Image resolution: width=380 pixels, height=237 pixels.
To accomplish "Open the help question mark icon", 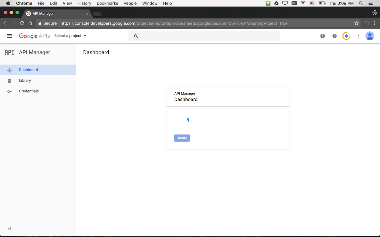I will 335,36.
